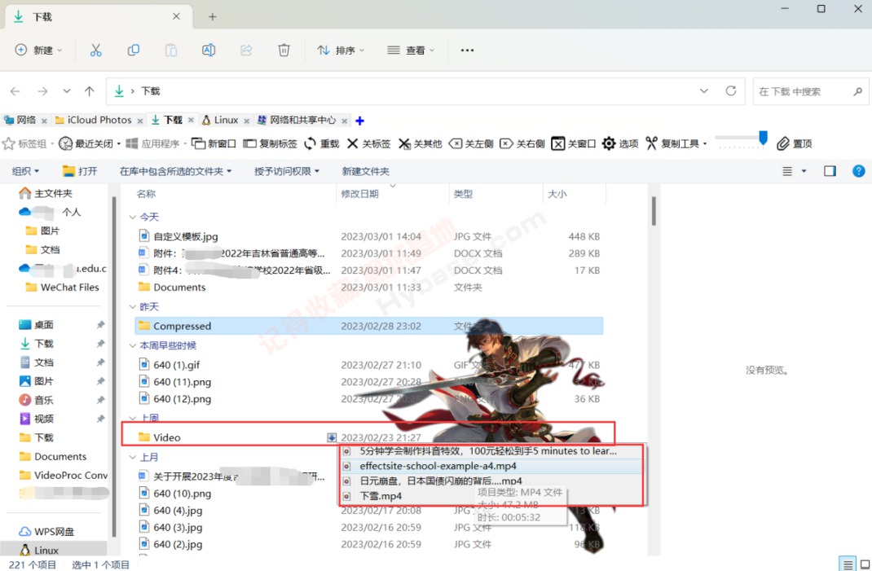This screenshot has height=571, width=872.
Task: Collapse the 上月 group
Action: click(132, 457)
